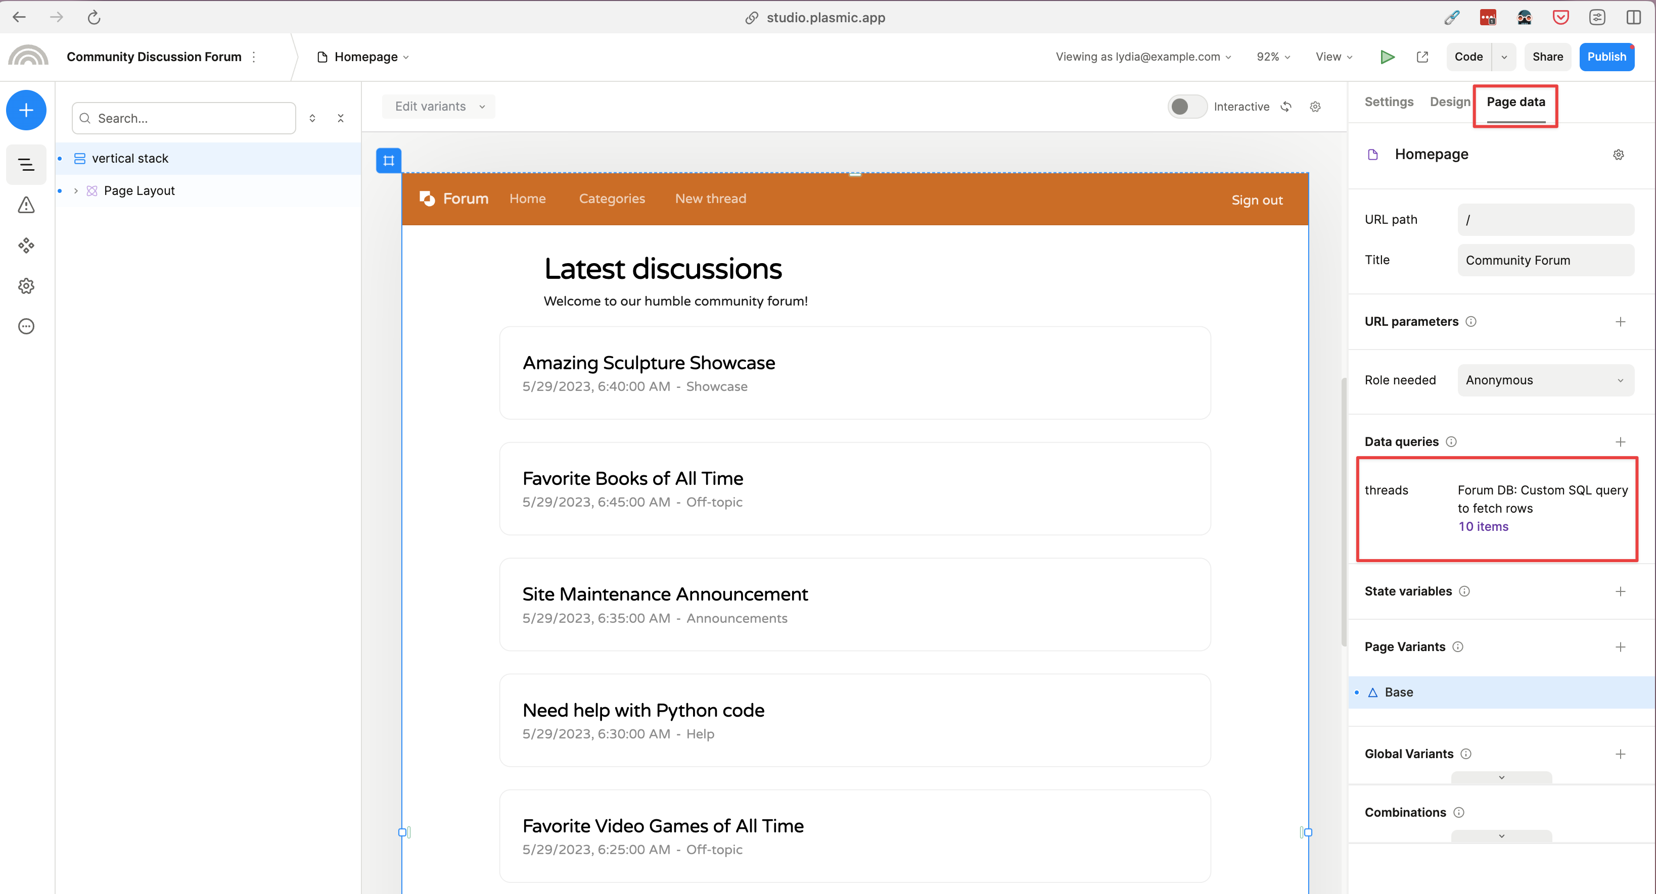Toggle the Interactive mode switch

1186,107
